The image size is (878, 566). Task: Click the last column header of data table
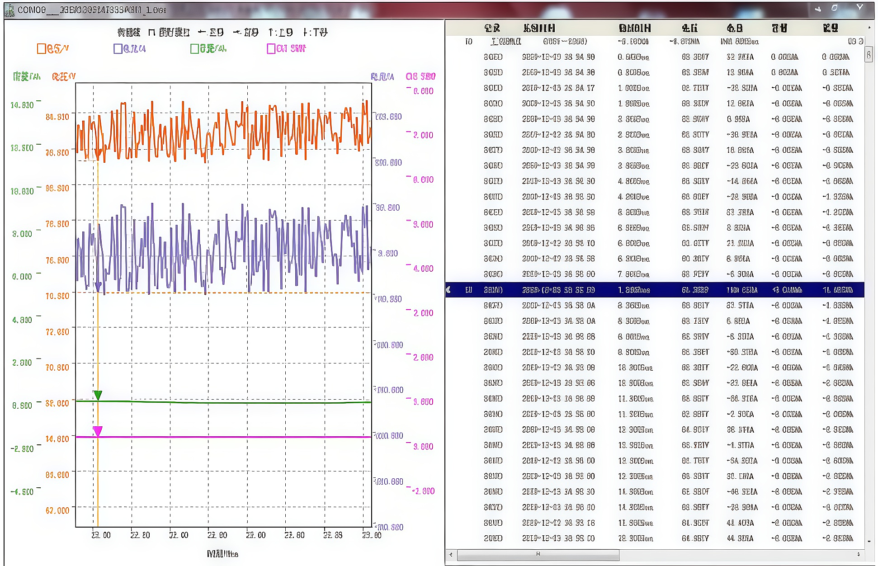pyautogui.click(x=830, y=28)
